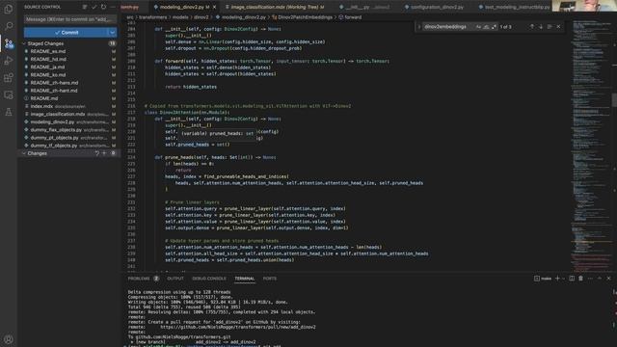617x347 pixels.
Task: Click the commit message input field
Action: click(70, 19)
